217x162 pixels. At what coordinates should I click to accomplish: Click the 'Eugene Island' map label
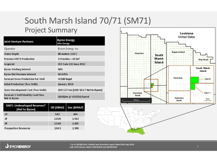[x=178, y=52]
